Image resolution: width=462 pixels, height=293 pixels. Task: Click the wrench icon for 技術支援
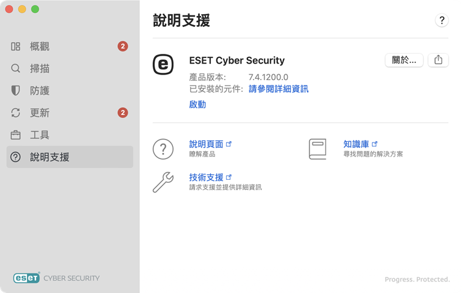(x=163, y=182)
